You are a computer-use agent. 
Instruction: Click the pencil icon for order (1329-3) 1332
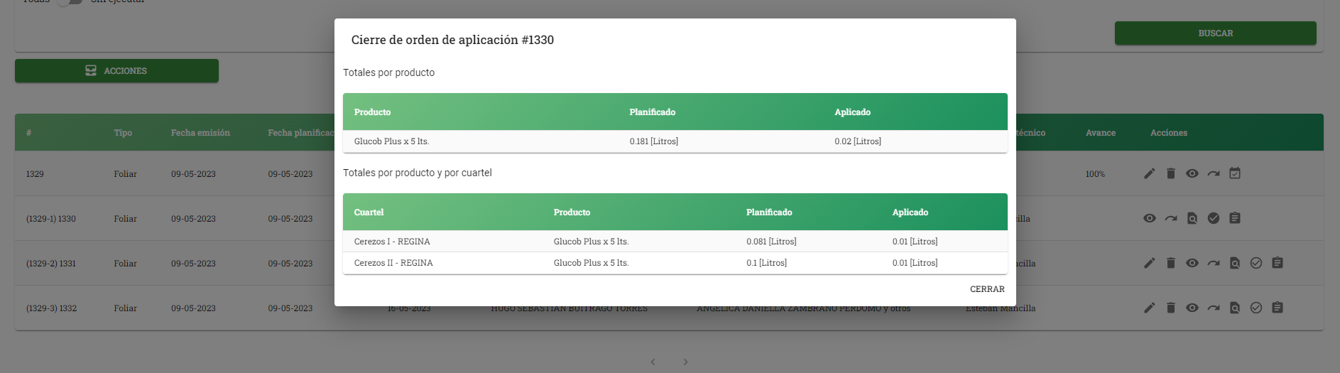[1150, 308]
